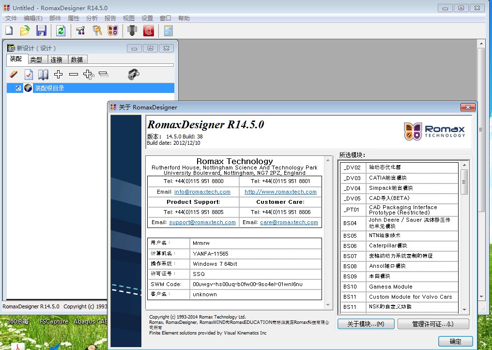Select the _DV03 CATIA输出模块 row
The width and height of the screenshot is (492, 350).
(x=399, y=178)
